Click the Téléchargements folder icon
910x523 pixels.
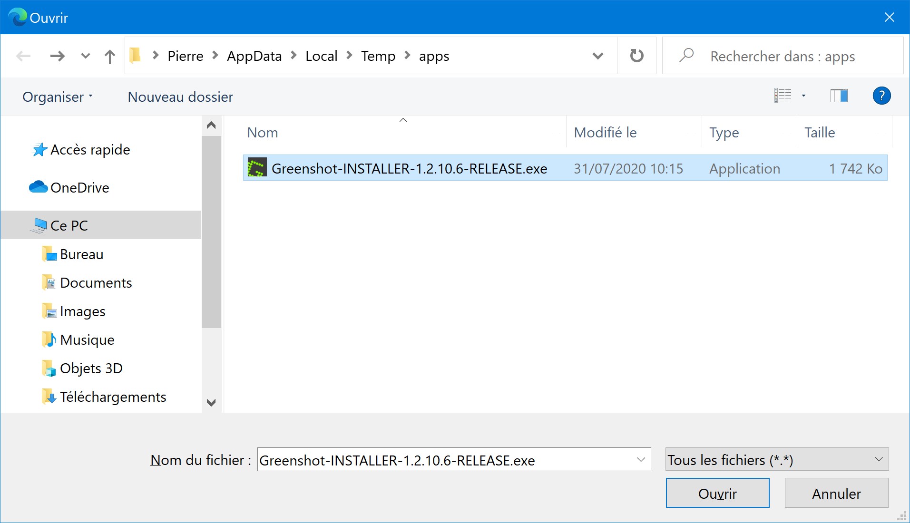point(49,397)
